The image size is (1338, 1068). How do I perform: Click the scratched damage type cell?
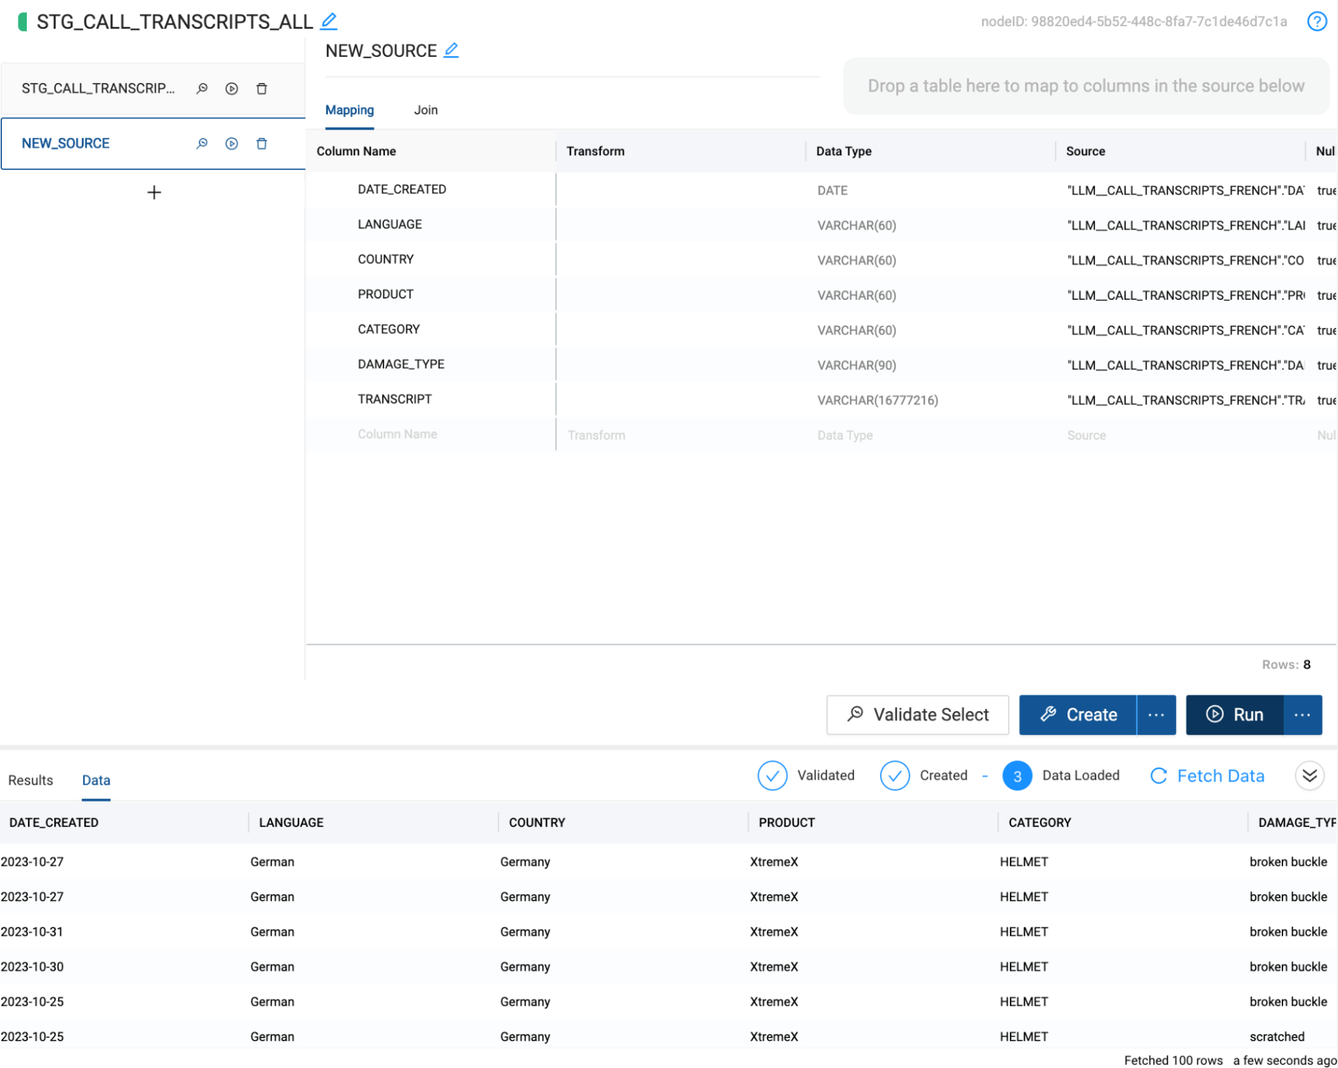pos(1276,1037)
